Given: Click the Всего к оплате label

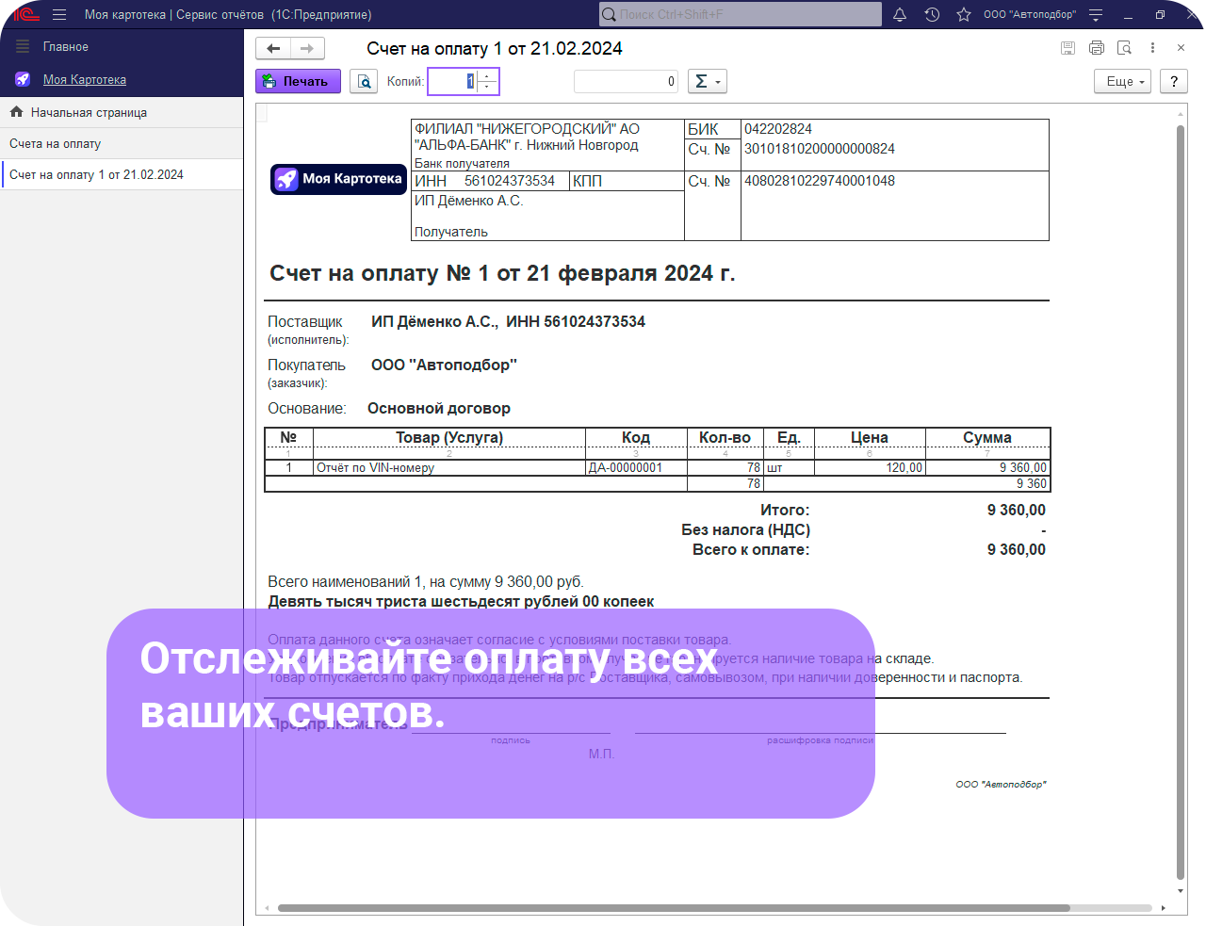Looking at the screenshot, I should (x=751, y=550).
